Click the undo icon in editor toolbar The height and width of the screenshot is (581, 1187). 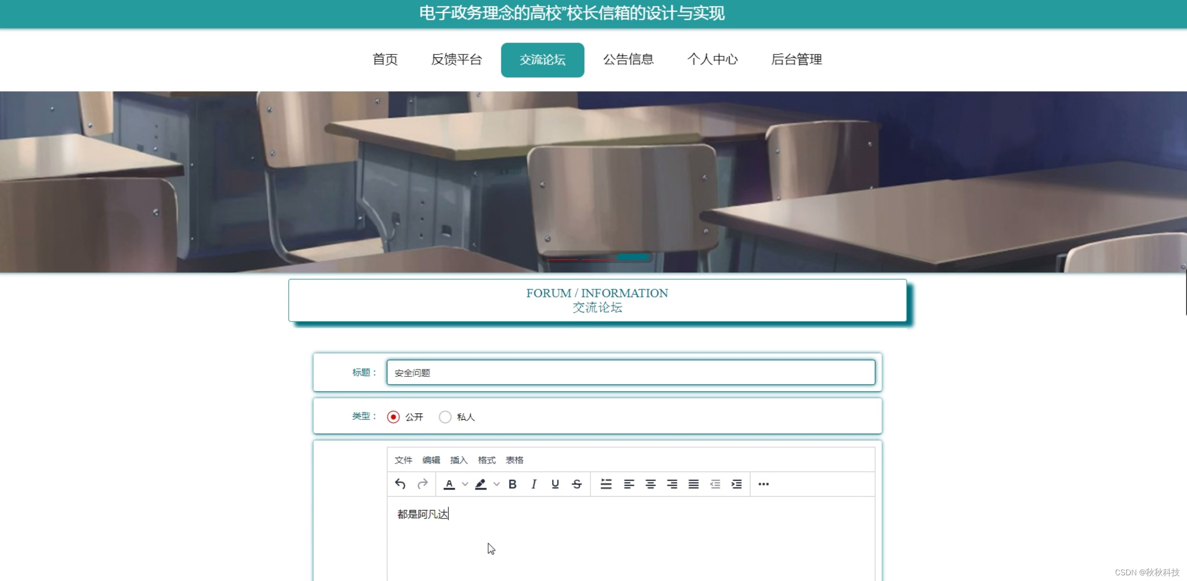(400, 484)
